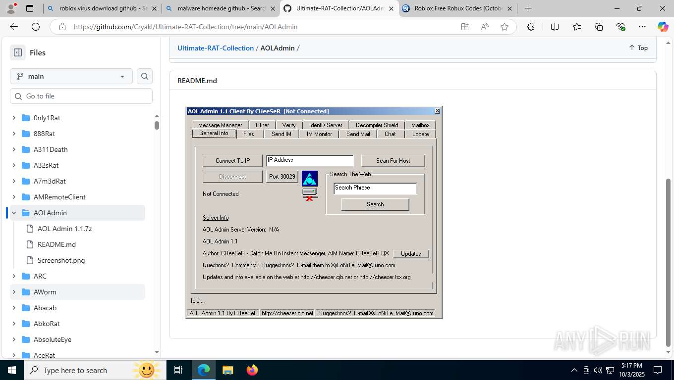Viewport: 674px width, 380px height.
Task: Click the browser address bar URL
Action: tap(186, 27)
